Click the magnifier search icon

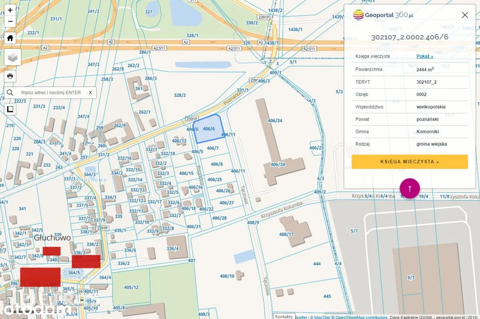tap(10, 92)
